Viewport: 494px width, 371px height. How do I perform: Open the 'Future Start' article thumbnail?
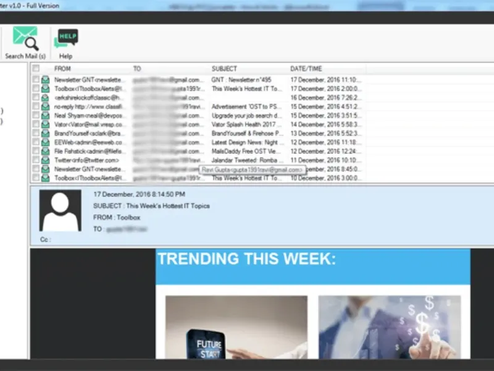pos(237,327)
